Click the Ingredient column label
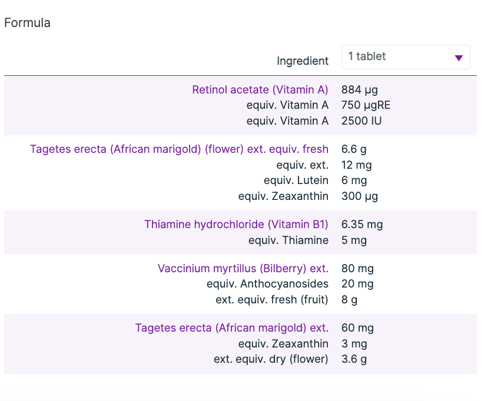Image resolution: width=484 pixels, height=401 pixels. pos(303,61)
